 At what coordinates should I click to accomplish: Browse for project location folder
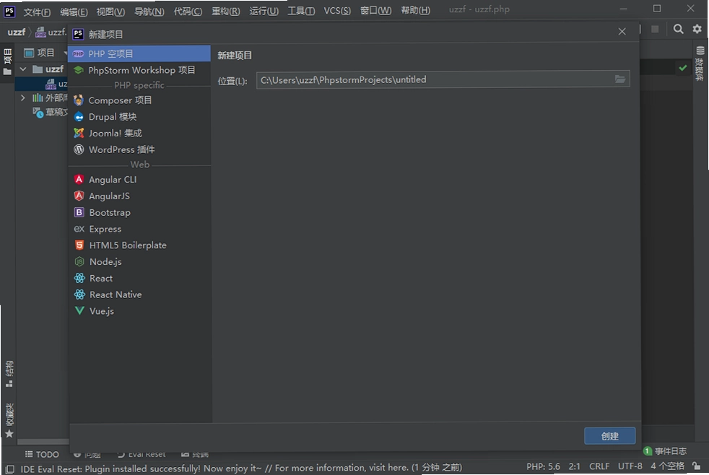point(620,79)
